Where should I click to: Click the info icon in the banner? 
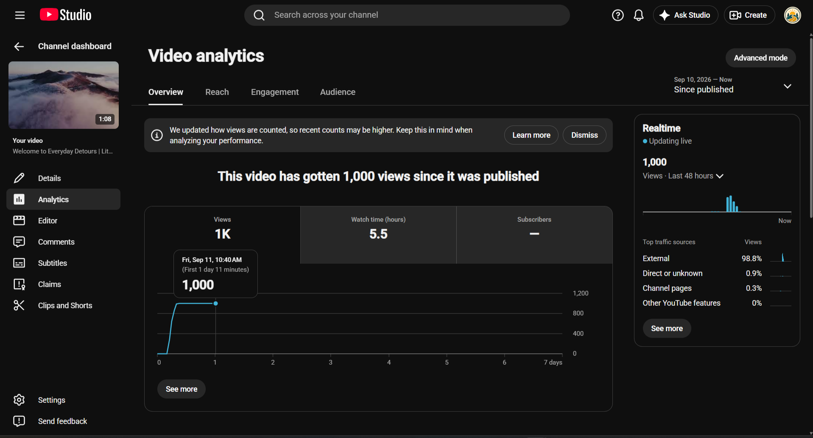point(157,135)
